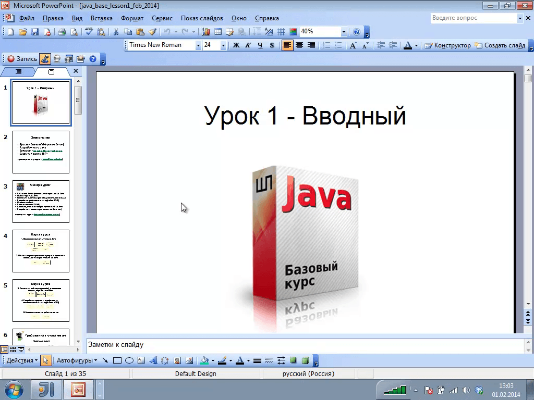
Task: Open Print Preview from the toolbar
Action: pos(74,32)
